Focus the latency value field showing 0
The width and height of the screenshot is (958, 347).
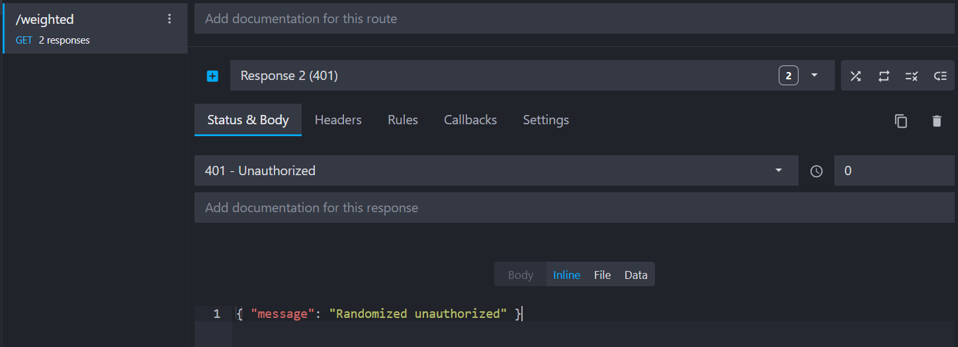pos(894,171)
